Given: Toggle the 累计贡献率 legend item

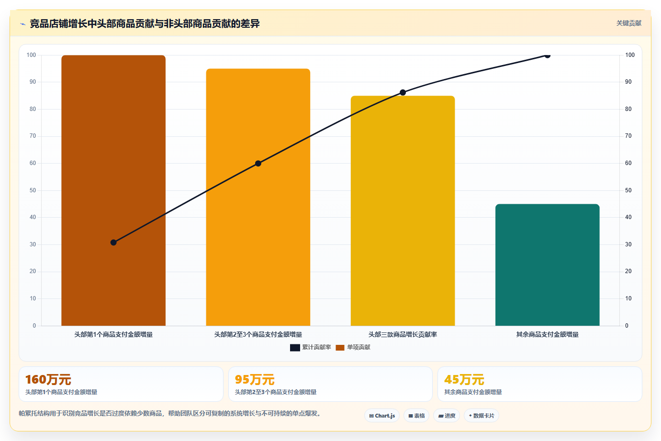Looking at the screenshot, I should [x=310, y=347].
